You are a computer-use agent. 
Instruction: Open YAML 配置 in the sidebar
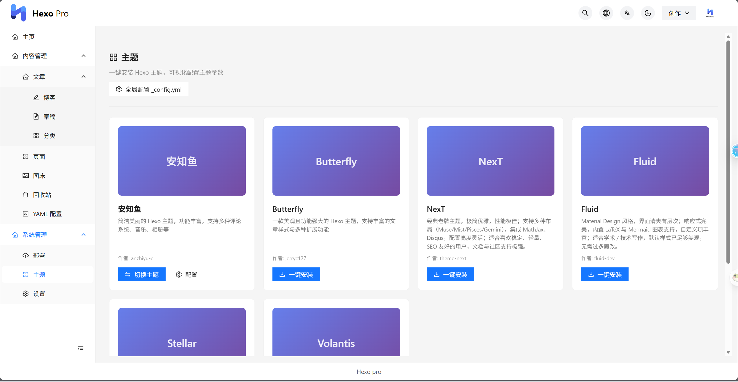click(x=48, y=214)
